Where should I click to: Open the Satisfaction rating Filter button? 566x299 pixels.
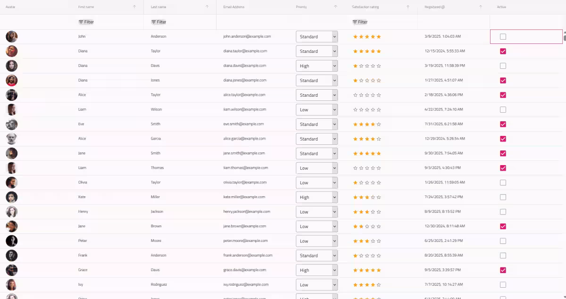360,22
